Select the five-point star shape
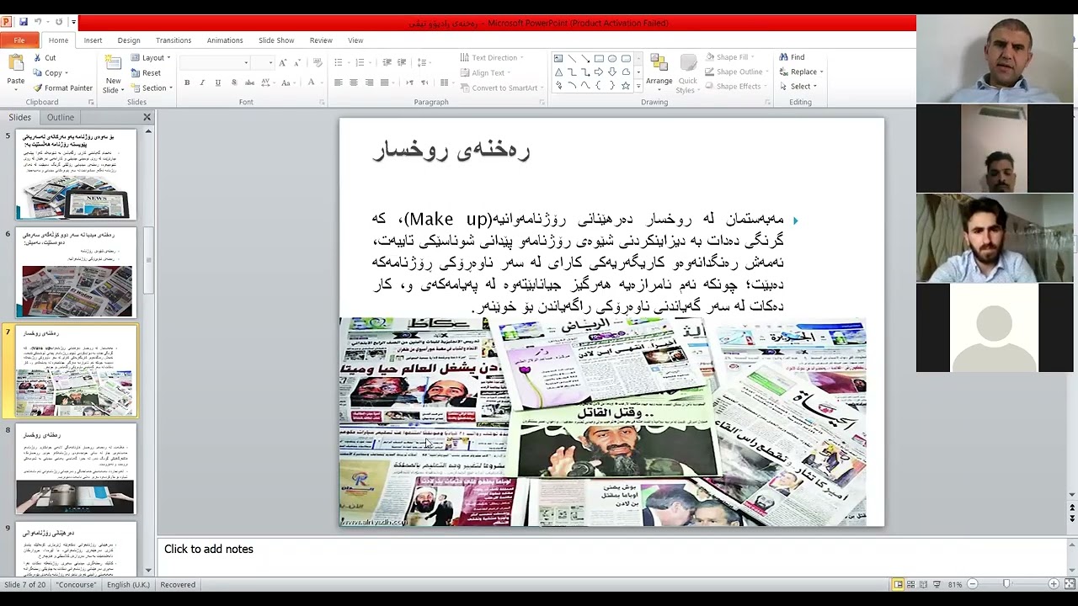The width and height of the screenshot is (1078, 606). (626, 86)
